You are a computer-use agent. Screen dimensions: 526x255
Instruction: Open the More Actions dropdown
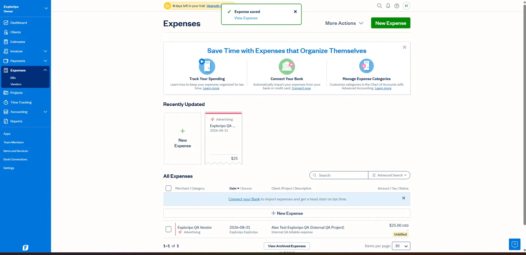[344, 23]
